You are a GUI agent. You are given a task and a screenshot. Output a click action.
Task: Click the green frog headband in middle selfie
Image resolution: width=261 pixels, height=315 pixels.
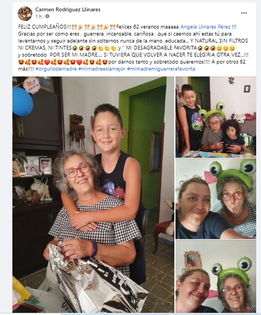[x=233, y=173]
